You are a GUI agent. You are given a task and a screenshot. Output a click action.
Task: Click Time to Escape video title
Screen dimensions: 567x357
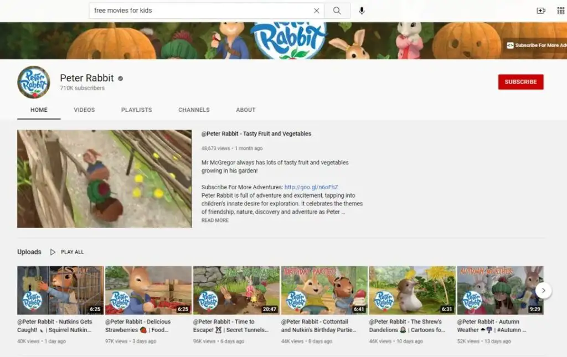tap(231, 325)
